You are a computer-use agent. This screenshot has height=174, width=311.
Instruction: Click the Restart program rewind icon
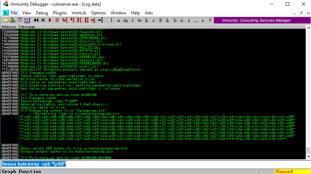tap(36, 20)
